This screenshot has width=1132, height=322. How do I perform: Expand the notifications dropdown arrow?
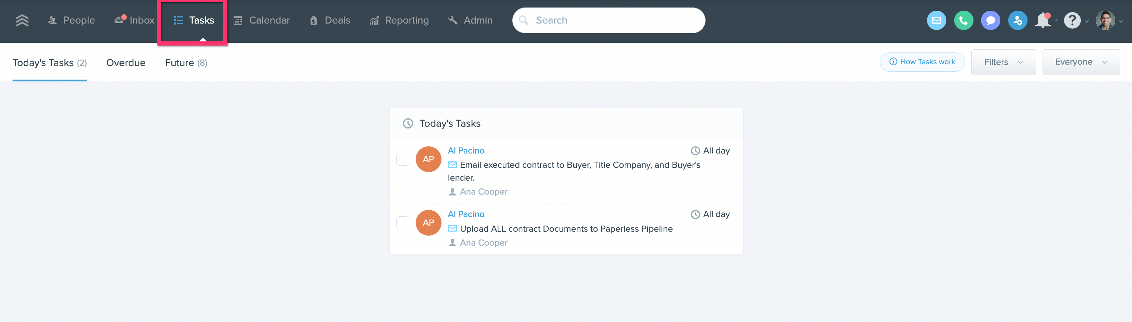point(1055,21)
